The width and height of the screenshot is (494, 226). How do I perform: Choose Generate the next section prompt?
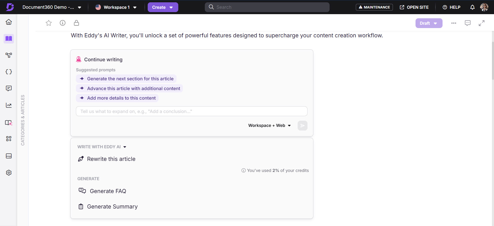126,79
